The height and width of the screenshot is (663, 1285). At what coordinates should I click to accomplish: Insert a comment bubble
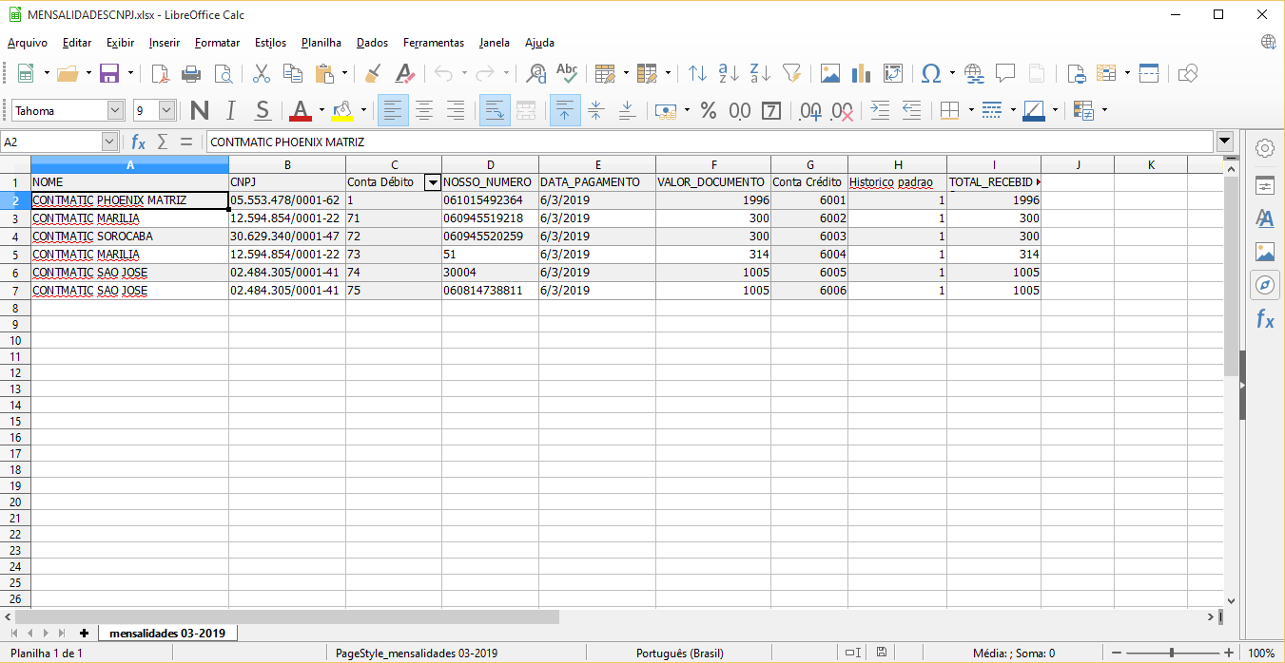click(x=1005, y=73)
